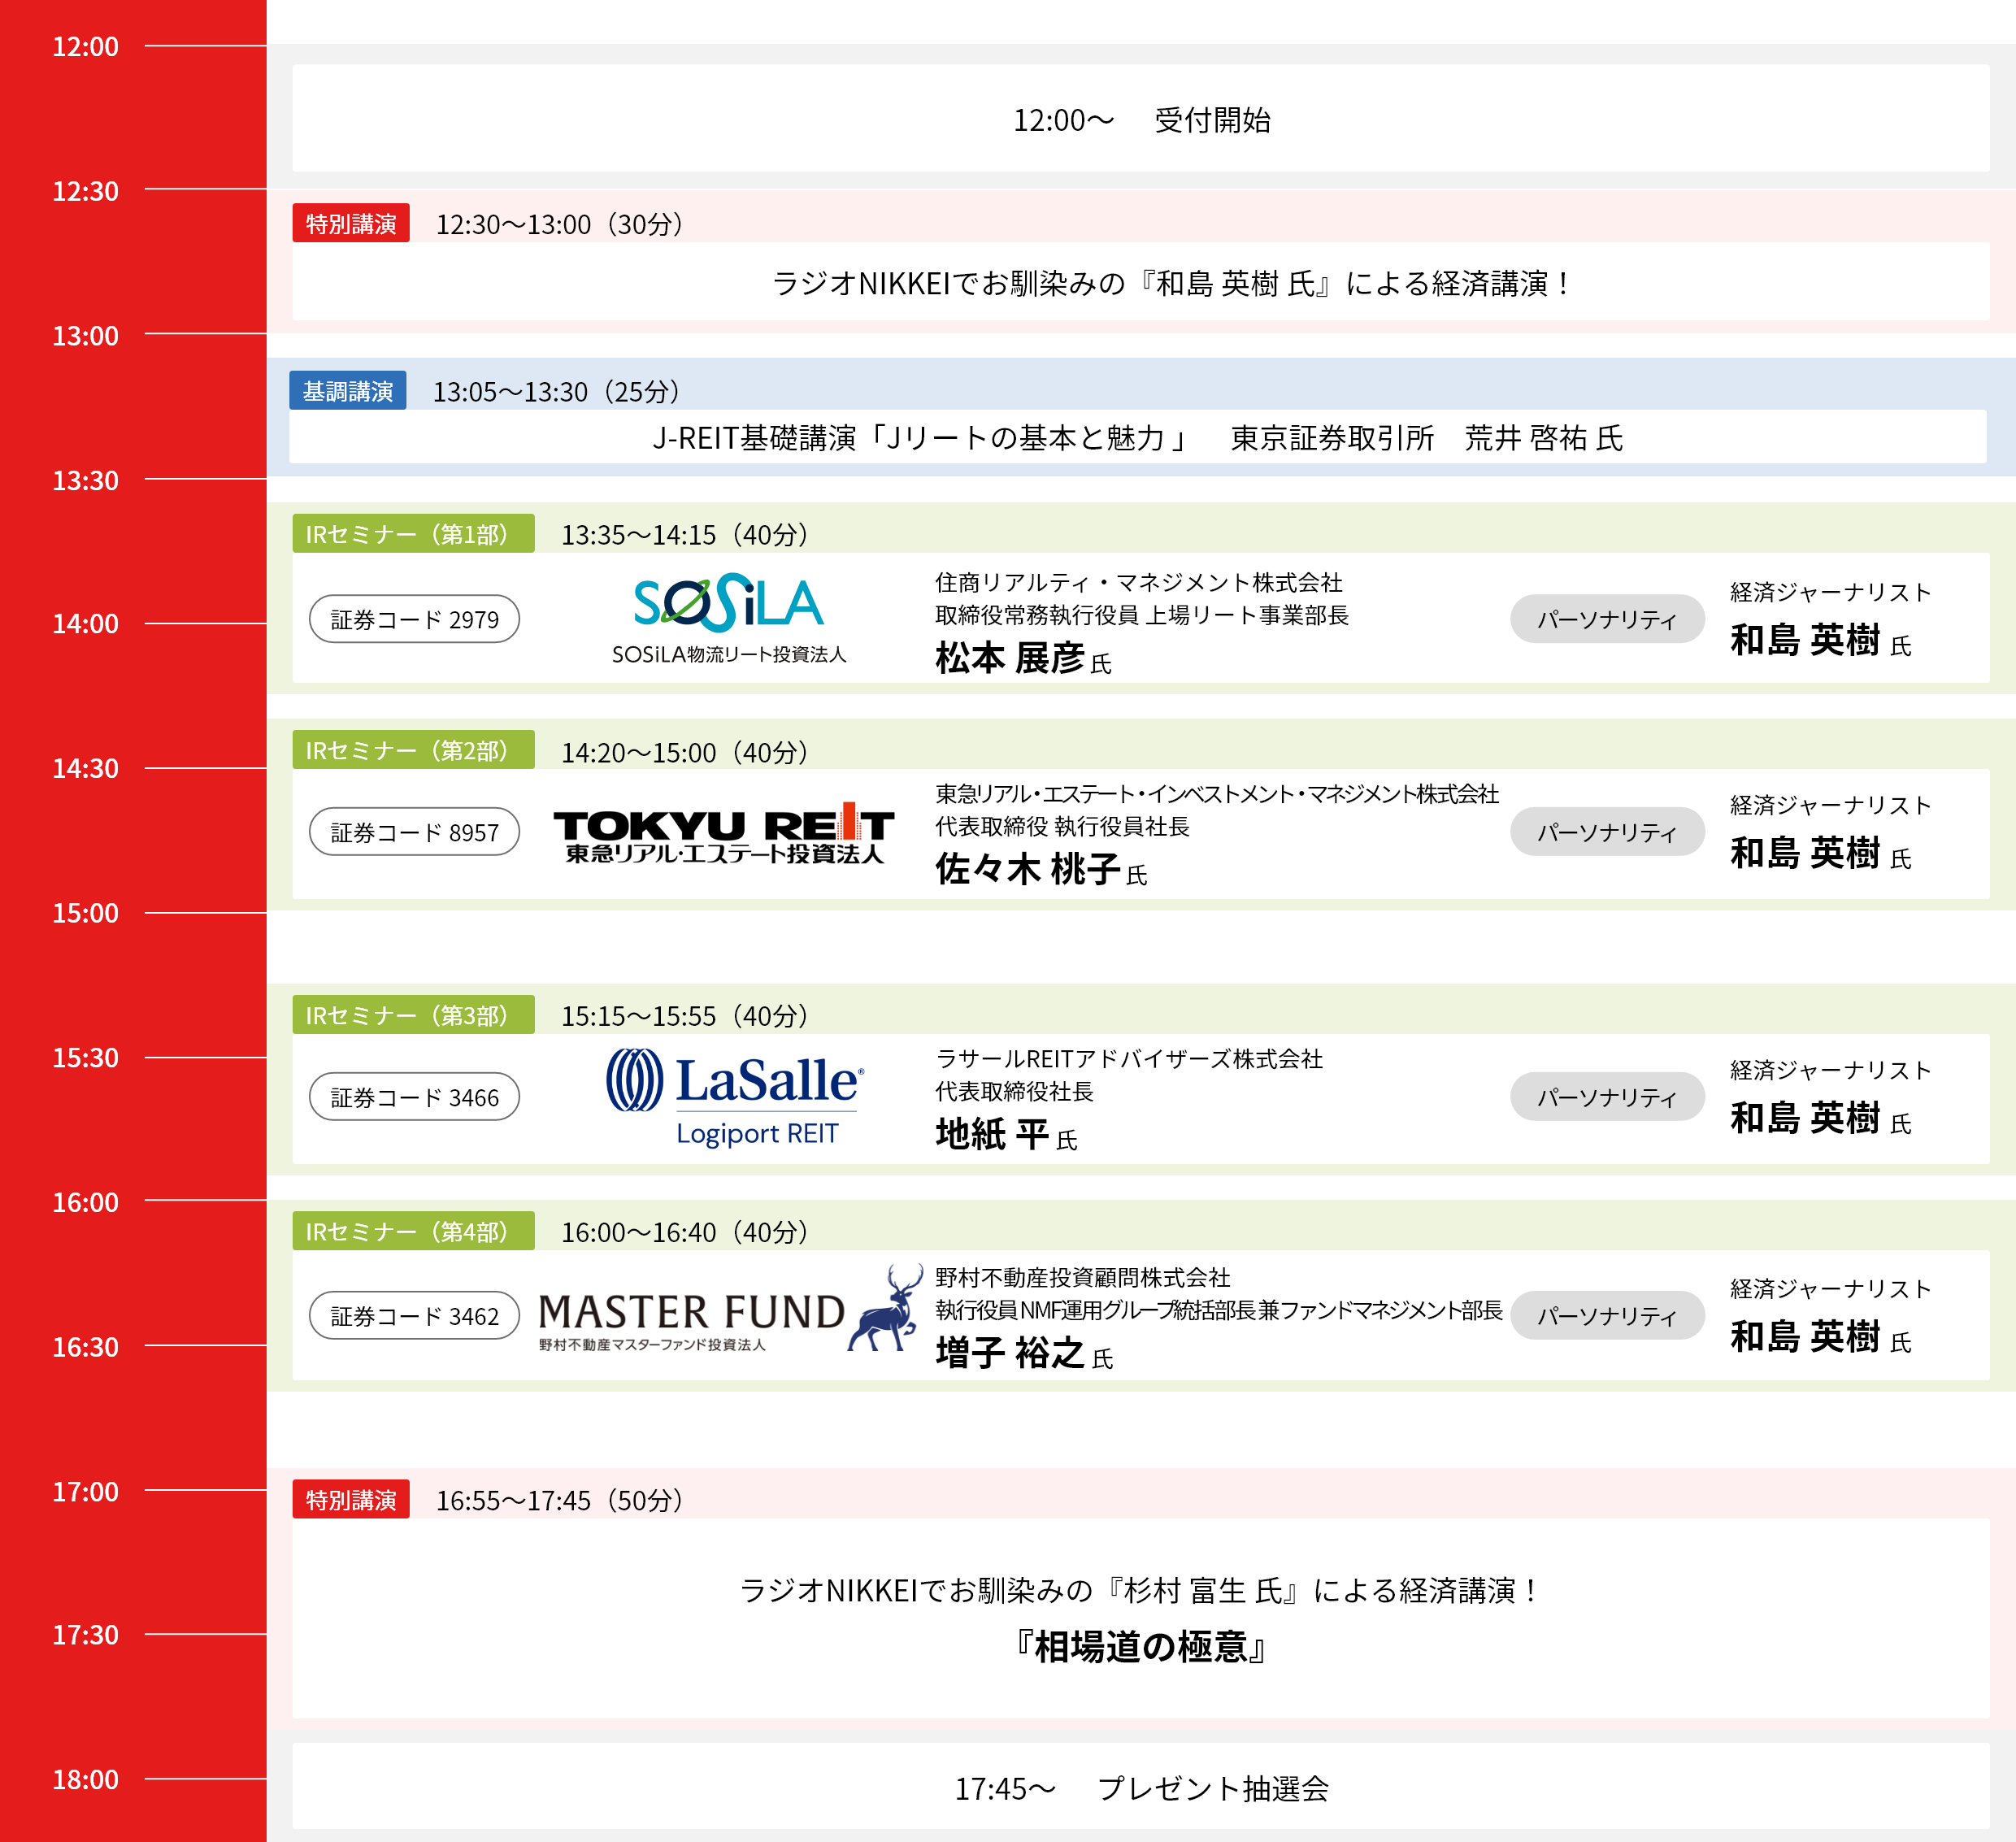The width and height of the screenshot is (2016, 1842).
Task: Click the TOKYU REIT logo
Action: coord(724,833)
